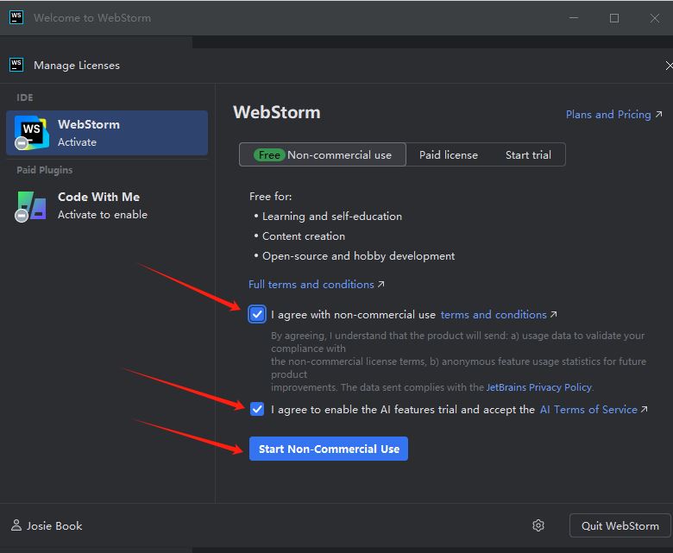
Task: Open AI Terms of Service link
Action: click(x=593, y=410)
